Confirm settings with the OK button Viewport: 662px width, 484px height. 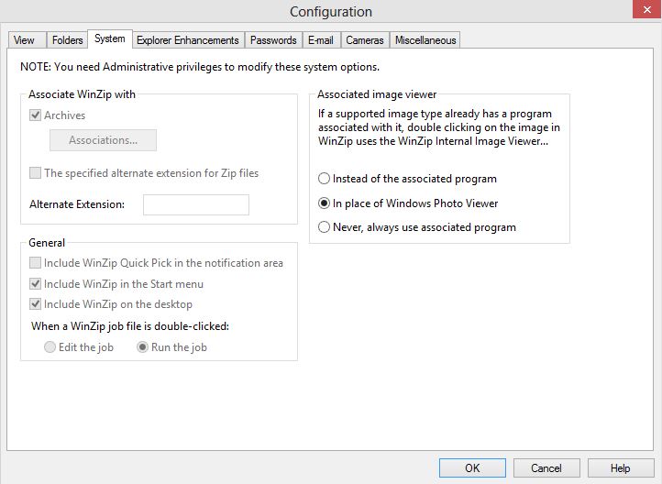tap(472, 468)
